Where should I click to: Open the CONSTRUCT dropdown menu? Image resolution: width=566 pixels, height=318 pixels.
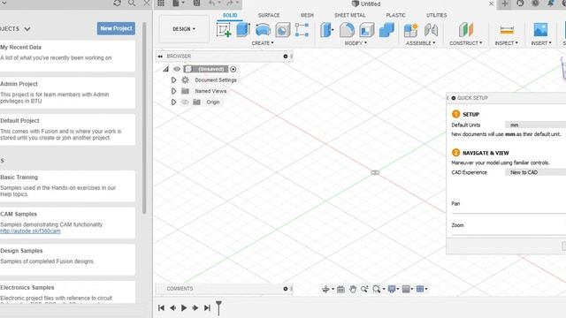(466, 43)
